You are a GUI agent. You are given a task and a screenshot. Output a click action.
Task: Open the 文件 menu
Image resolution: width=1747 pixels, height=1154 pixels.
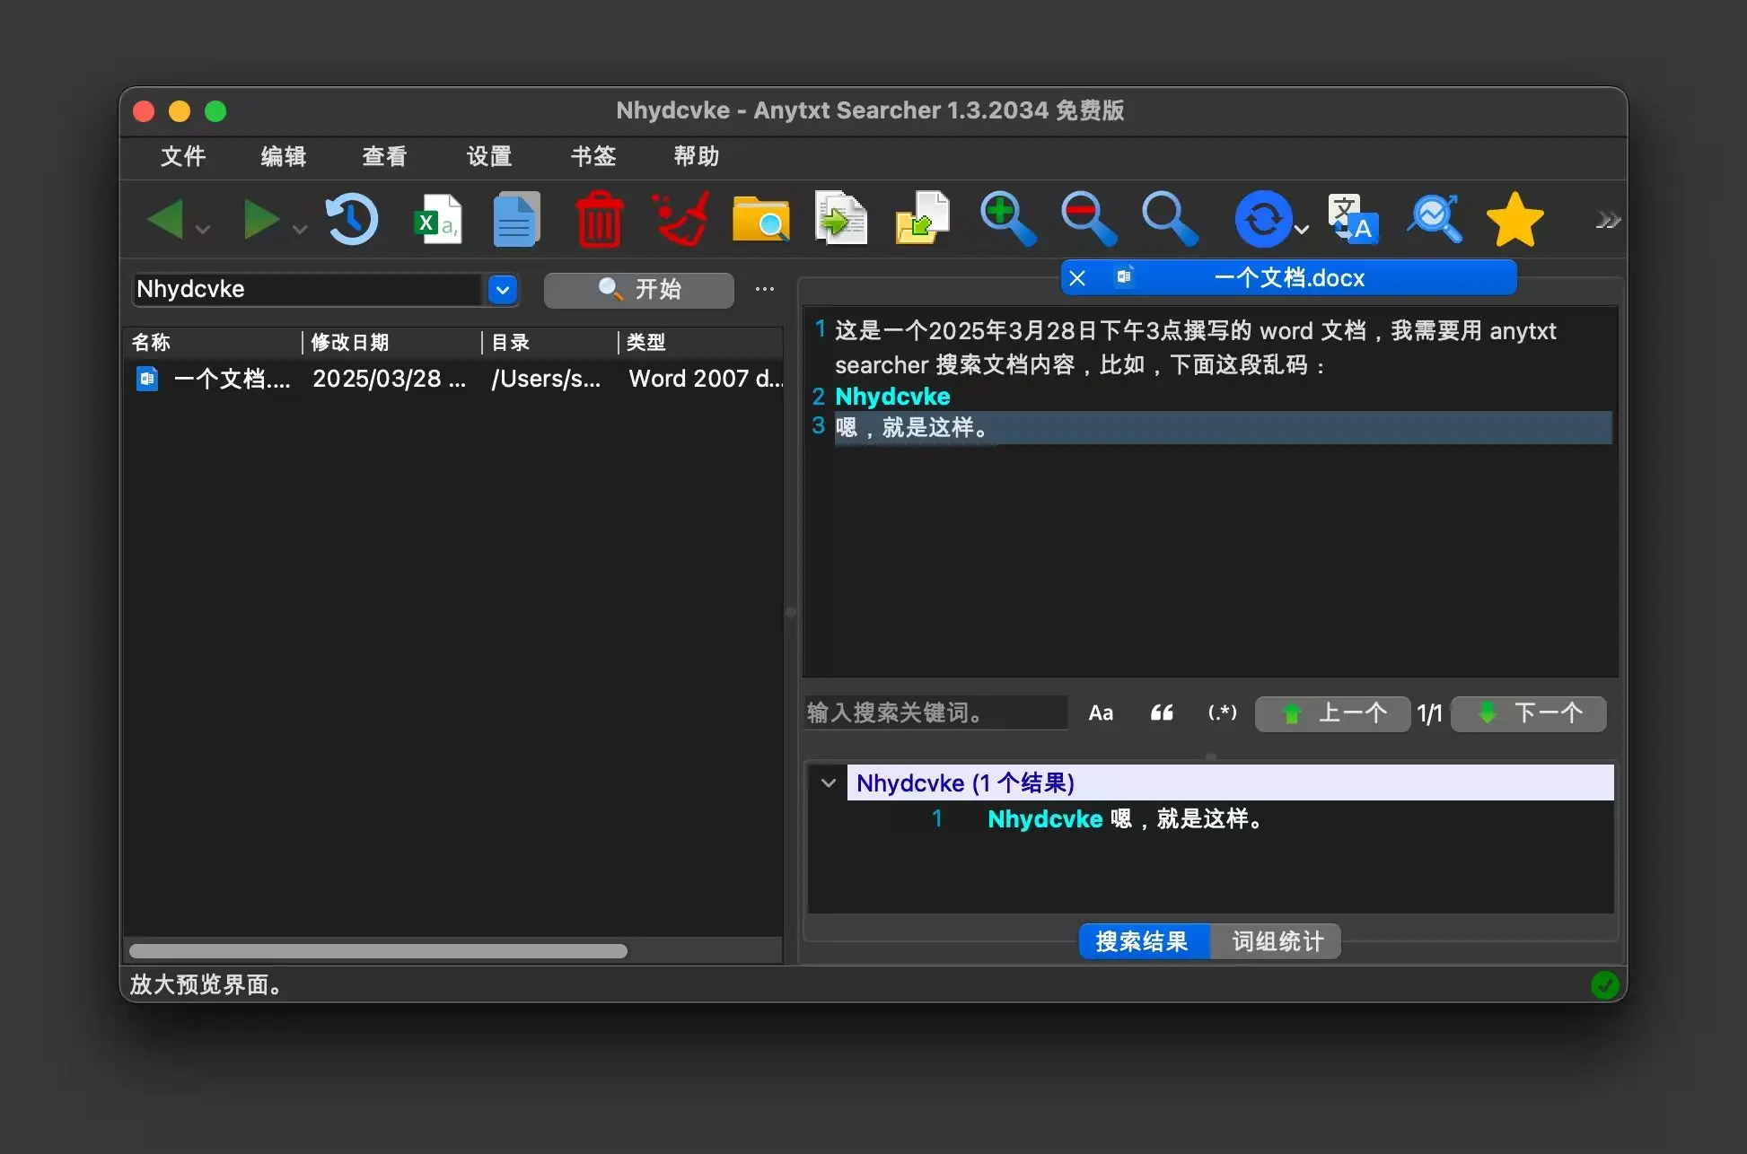[183, 156]
